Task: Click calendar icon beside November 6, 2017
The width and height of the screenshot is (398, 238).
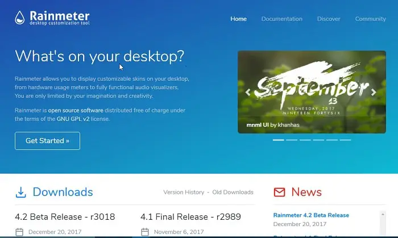Action: 145,232
